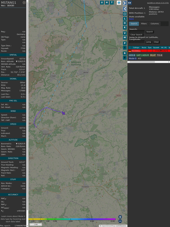Toggle the R map option button
Image resolution: width=170 pixels, height=227 pixels.
point(125,53)
